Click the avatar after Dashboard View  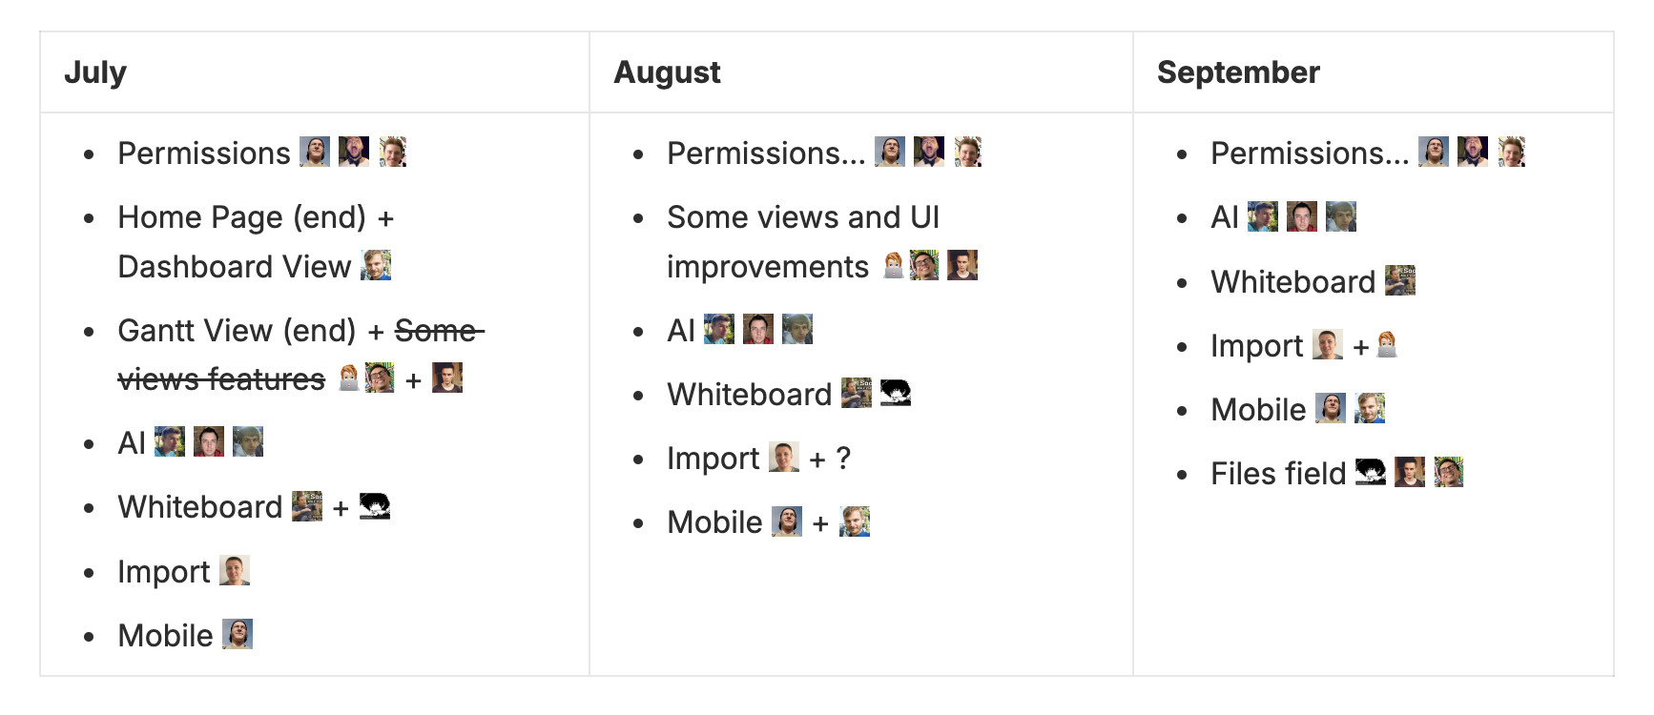tap(376, 265)
